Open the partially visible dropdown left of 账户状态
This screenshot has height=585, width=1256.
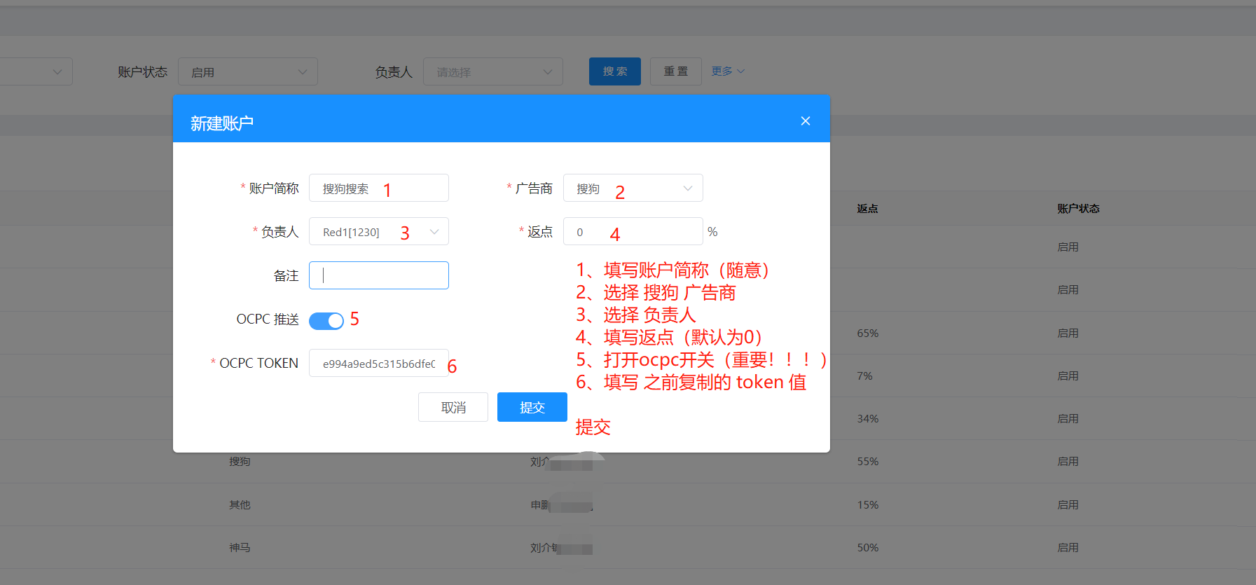tap(35, 71)
